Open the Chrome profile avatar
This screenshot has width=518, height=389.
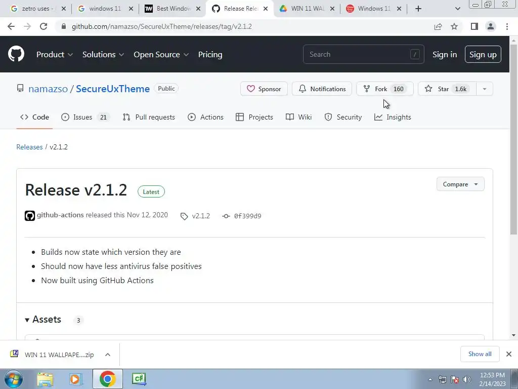(x=491, y=26)
